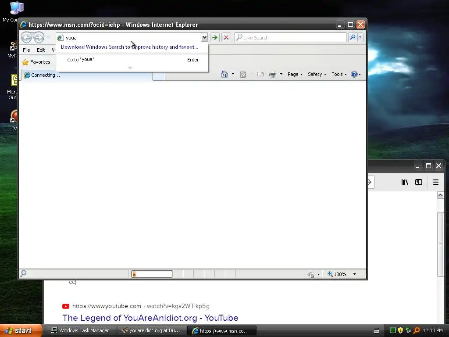449x337 pixels.
Task: Click into the Live Search box
Action: 290,38
